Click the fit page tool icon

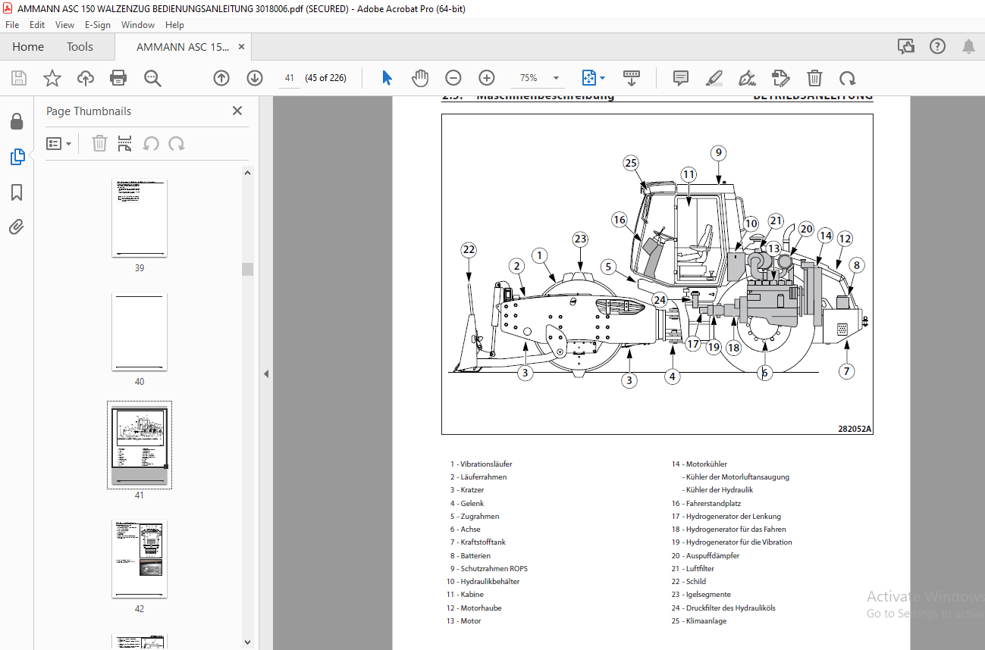click(x=589, y=78)
